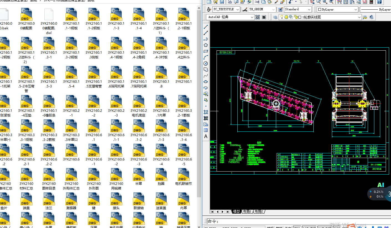Select the Circle drawing tool

click(x=206, y=63)
